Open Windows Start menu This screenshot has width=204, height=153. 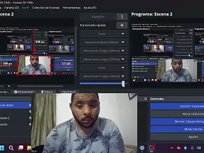click(x=2, y=148)
